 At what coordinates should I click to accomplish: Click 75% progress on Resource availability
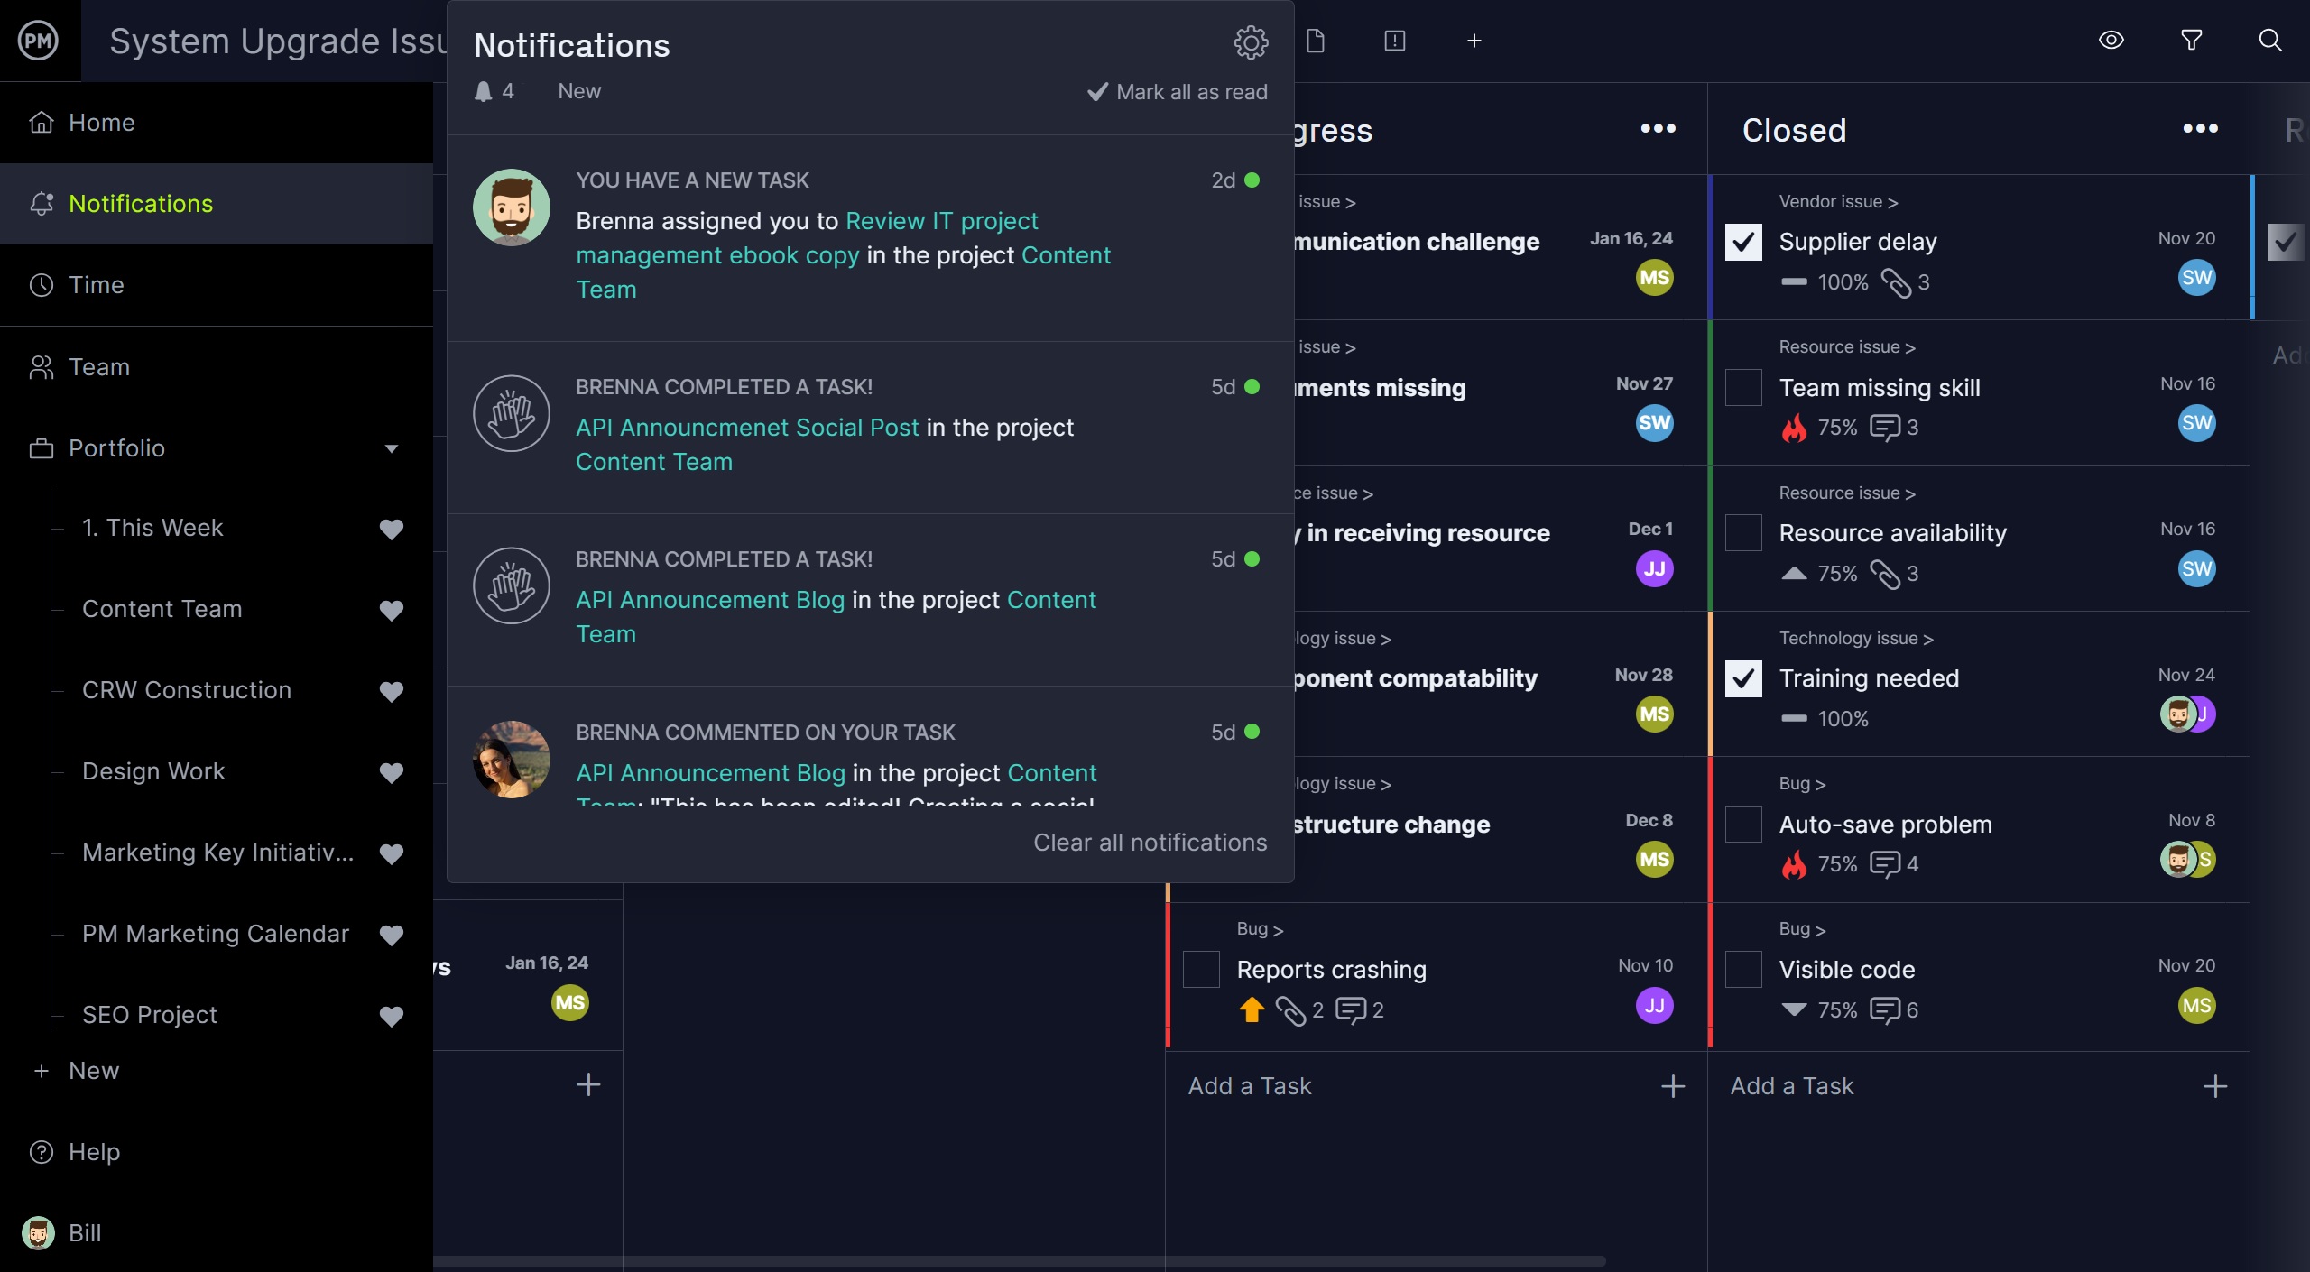coord(1837,574)
